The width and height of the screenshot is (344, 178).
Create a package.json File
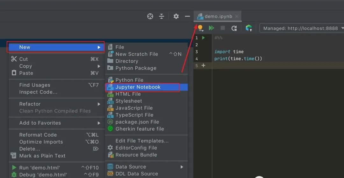point(146,122)
